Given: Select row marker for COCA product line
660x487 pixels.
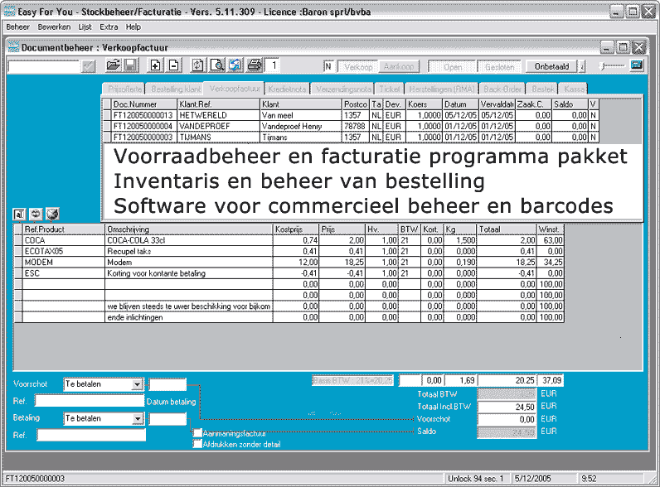Looking at the screenshot, I should click(18, 240).
